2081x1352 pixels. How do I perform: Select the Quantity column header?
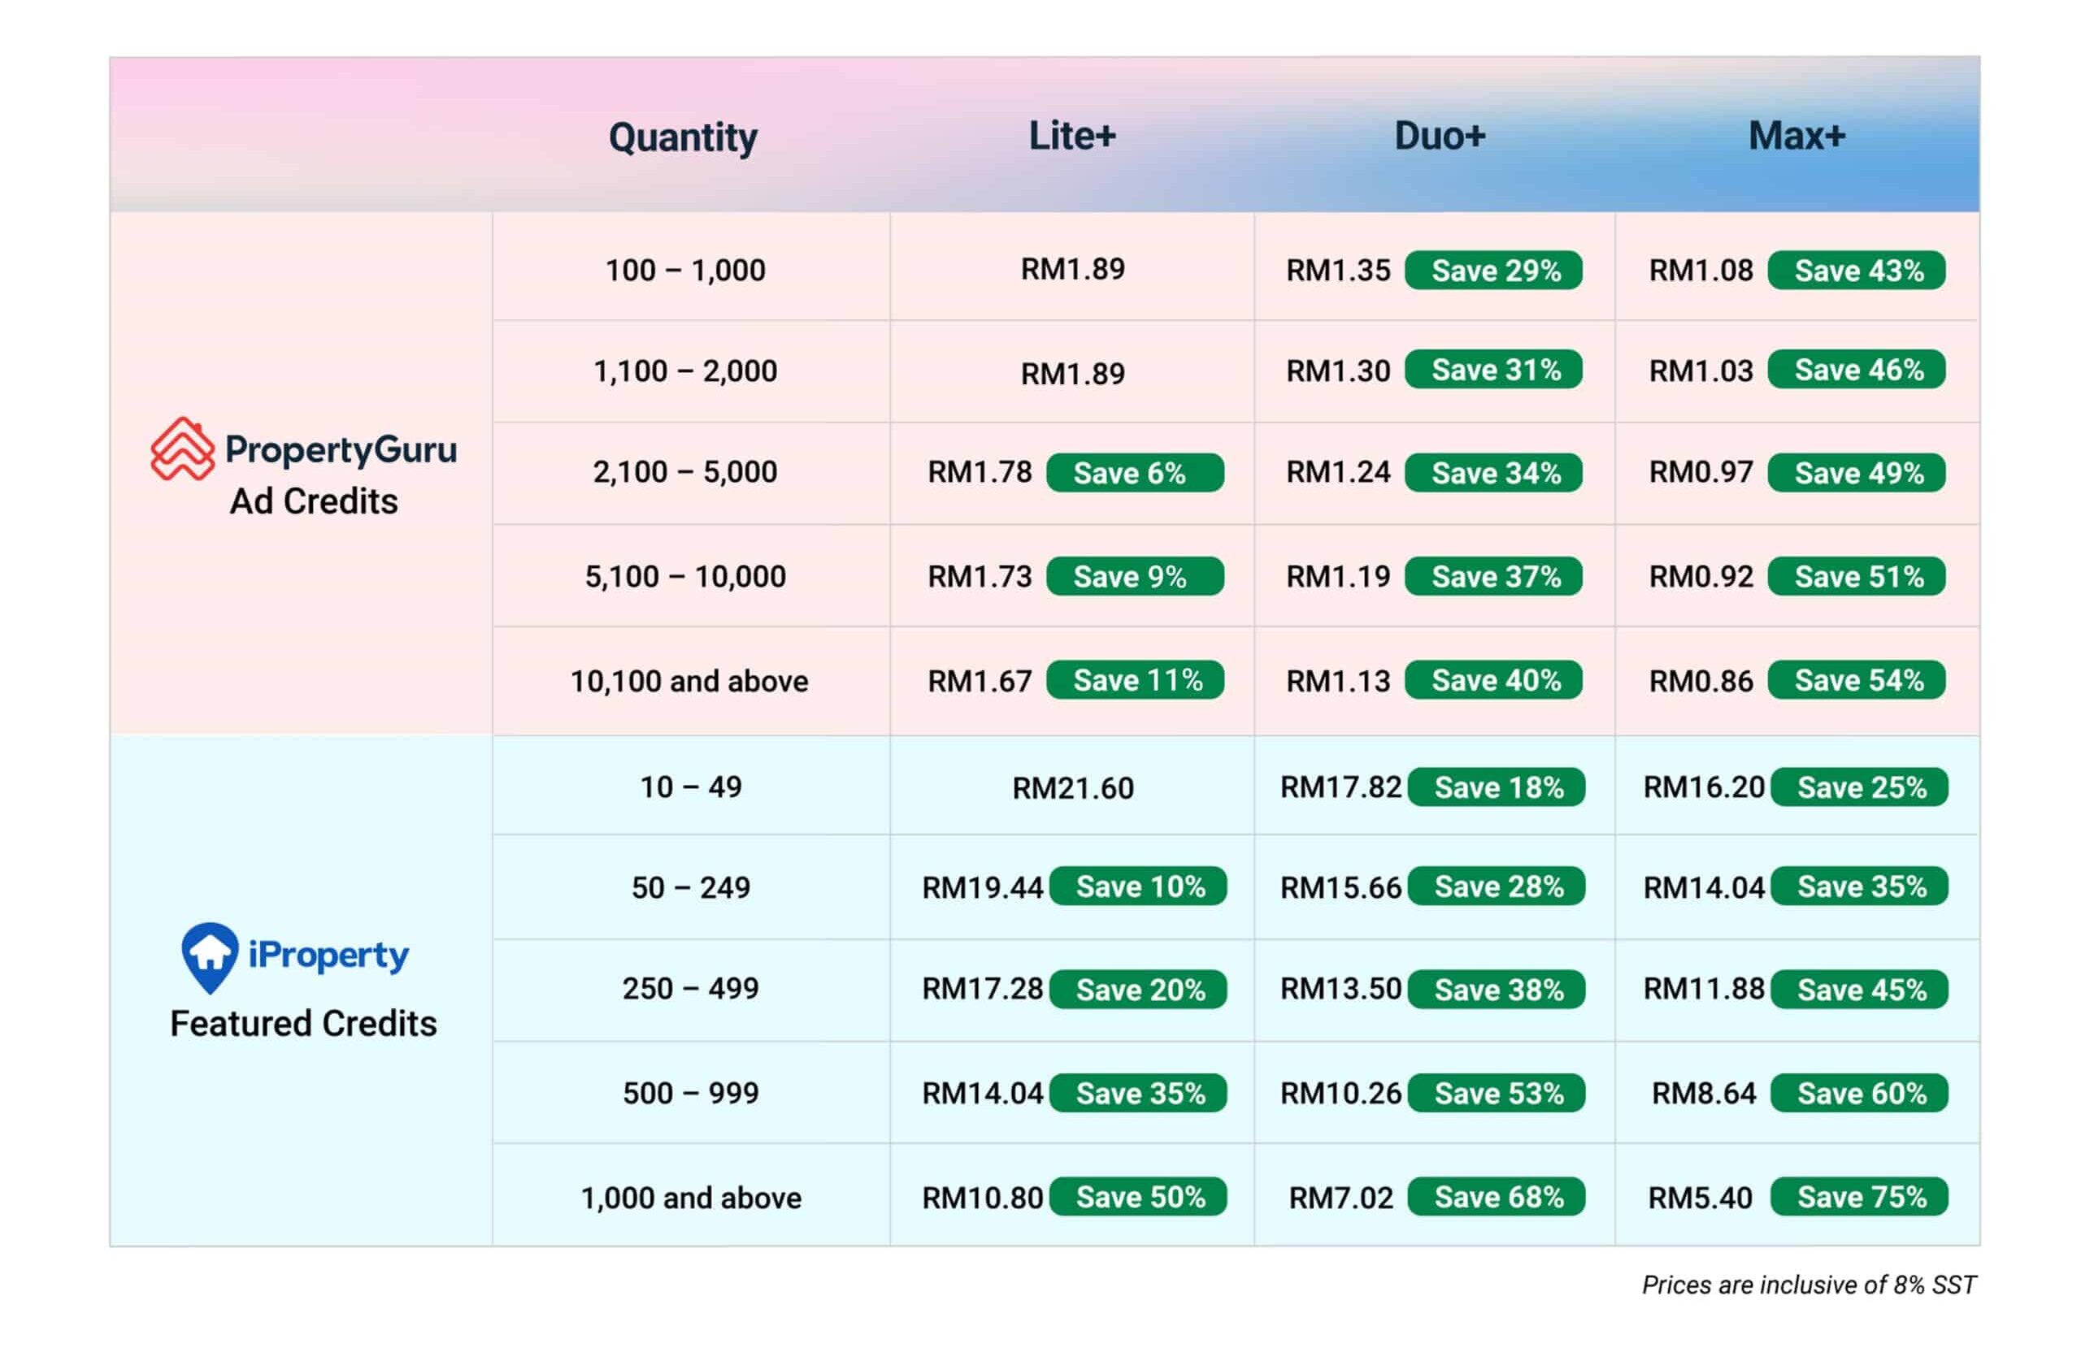click(683, 137)
